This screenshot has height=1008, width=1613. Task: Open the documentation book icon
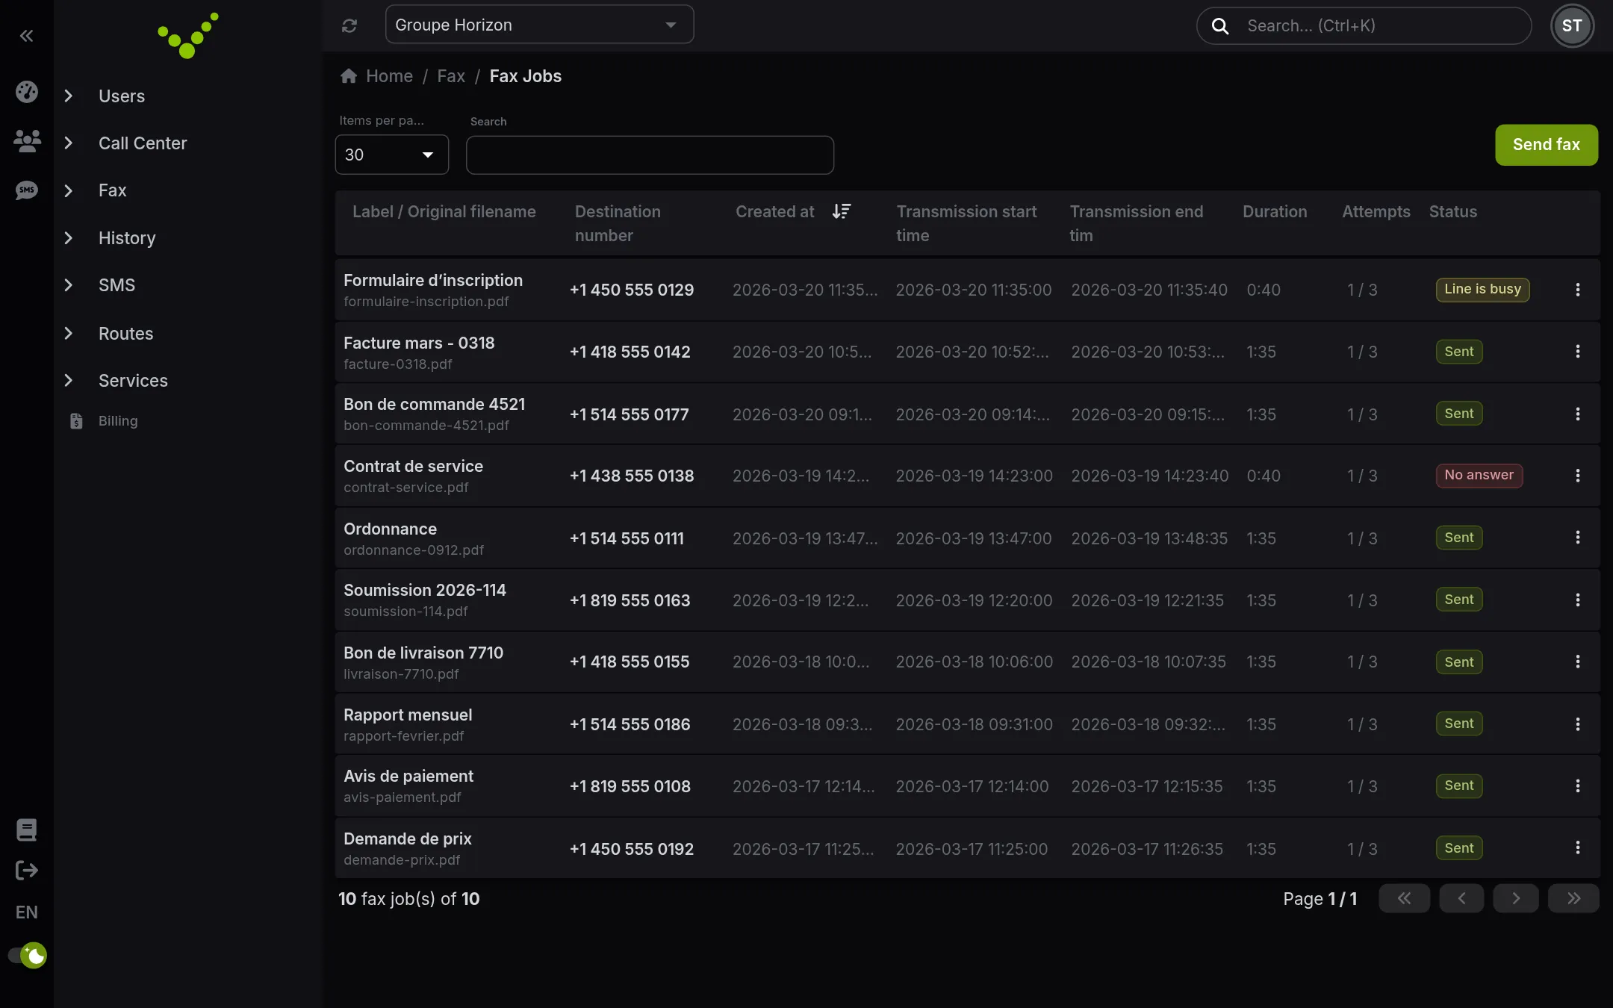27,830
